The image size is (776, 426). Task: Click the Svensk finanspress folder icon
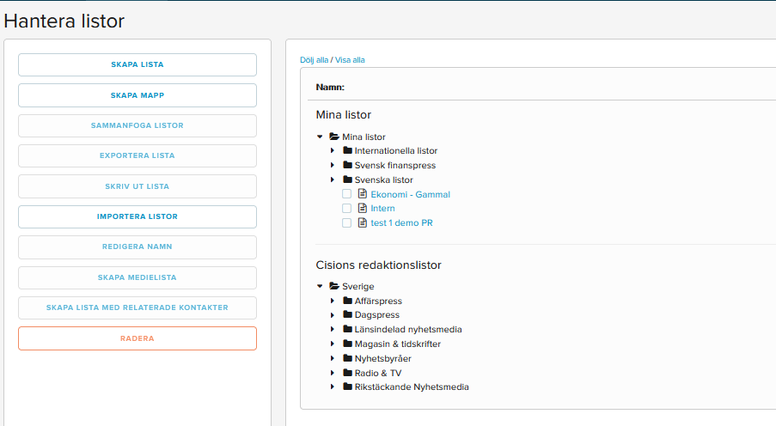click(347, 165)
